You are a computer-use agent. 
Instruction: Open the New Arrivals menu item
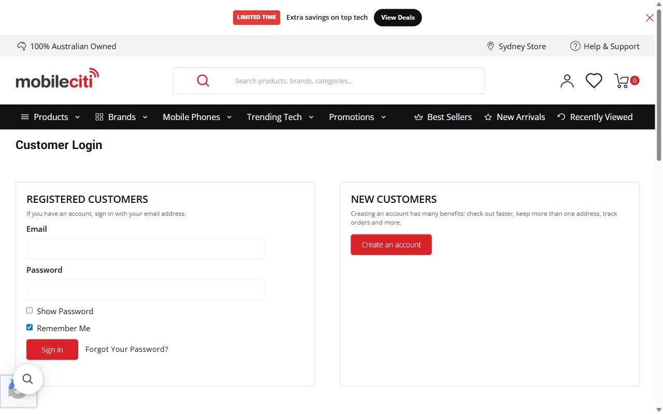(514, 117)
